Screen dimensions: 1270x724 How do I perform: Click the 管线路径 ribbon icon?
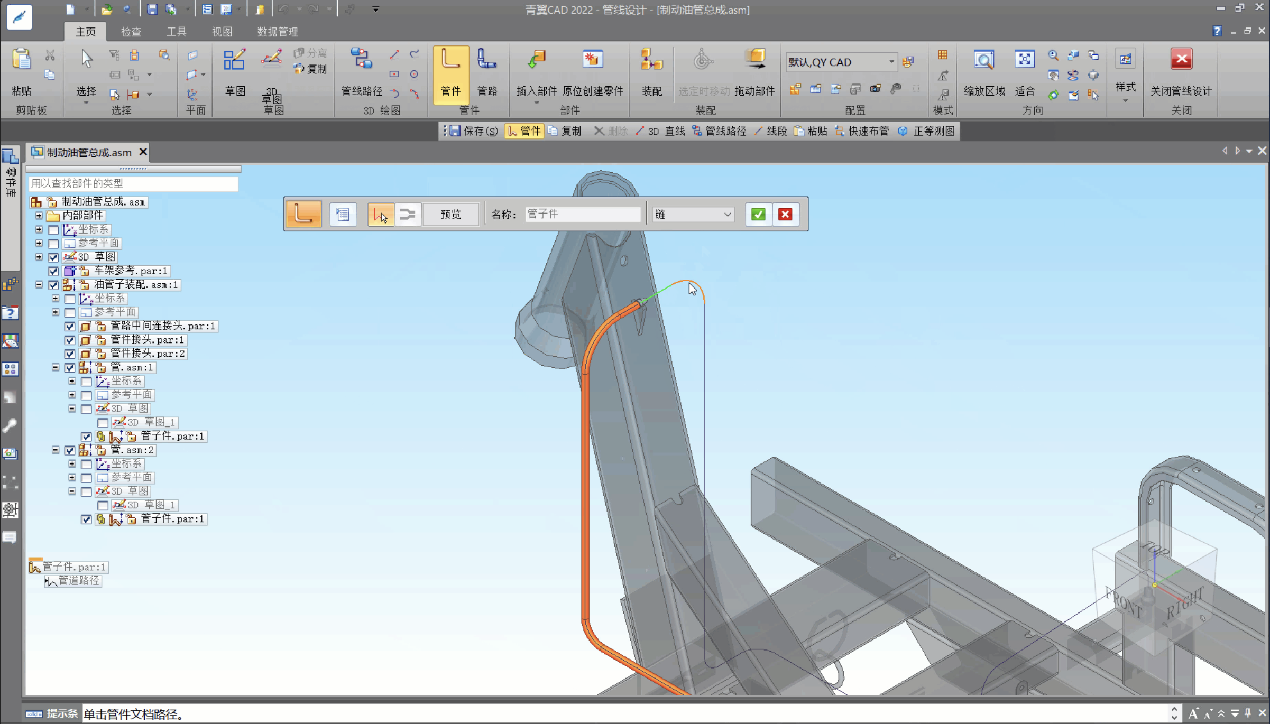coord(362,73)
